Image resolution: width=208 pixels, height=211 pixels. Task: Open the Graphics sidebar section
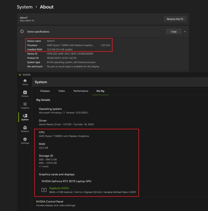coord(25,104)
